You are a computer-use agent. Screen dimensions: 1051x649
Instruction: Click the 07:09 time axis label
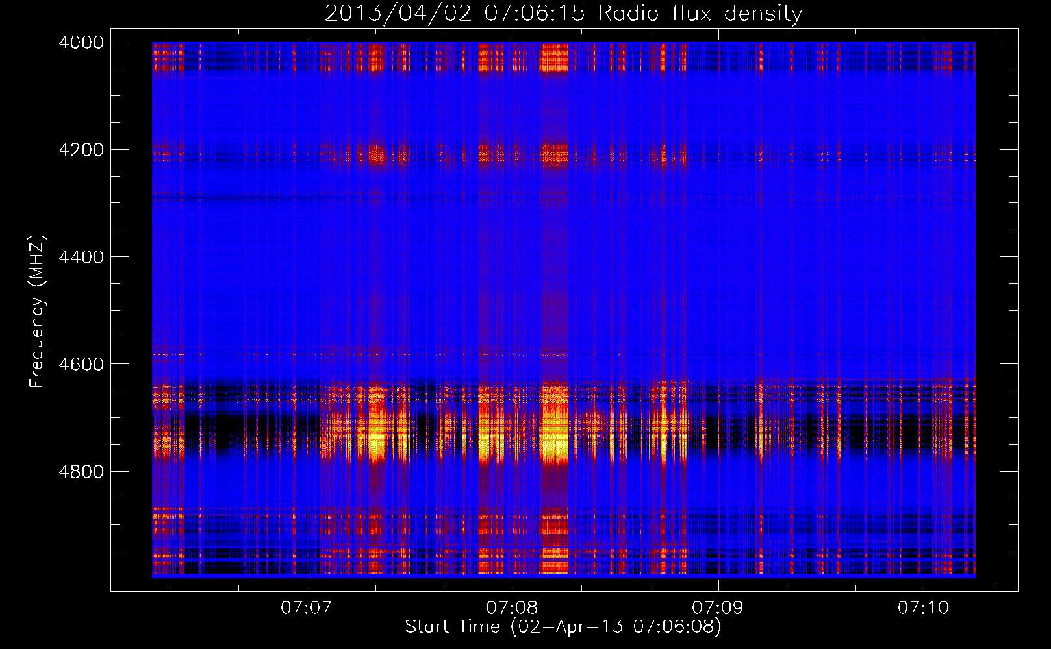tap(717, 608)
